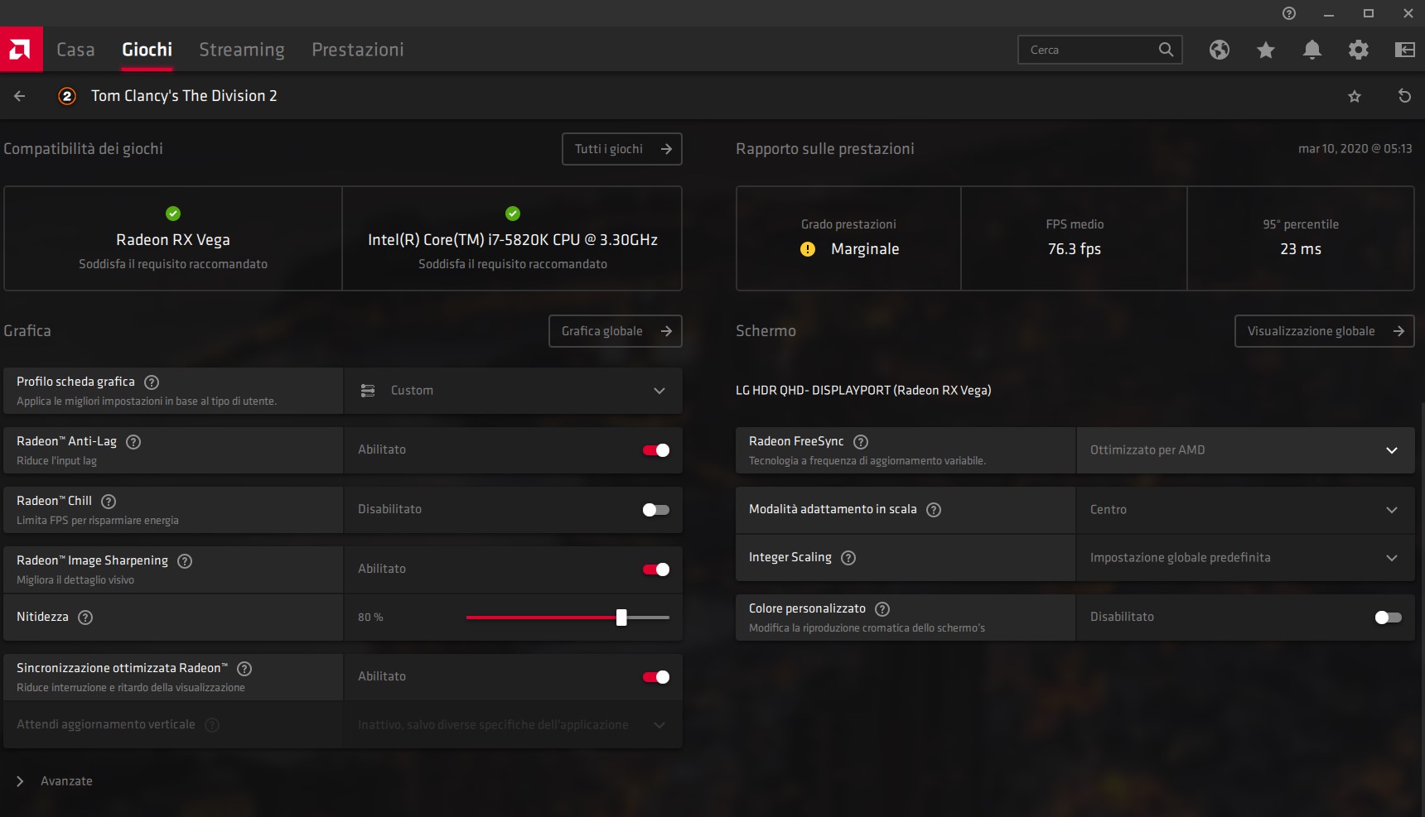Open the web browser globe icon
Screen dimensions: 1425x817
1219,50
